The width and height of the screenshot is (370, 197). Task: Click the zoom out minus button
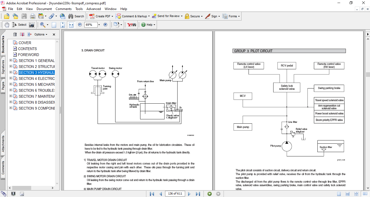click(80, 25)
